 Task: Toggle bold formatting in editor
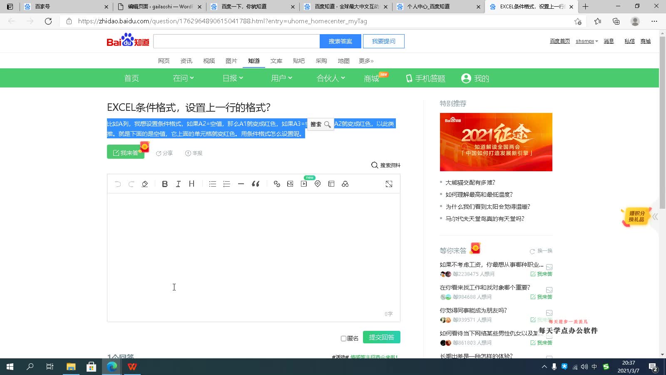pyautogui.click(x=165, y=184)
